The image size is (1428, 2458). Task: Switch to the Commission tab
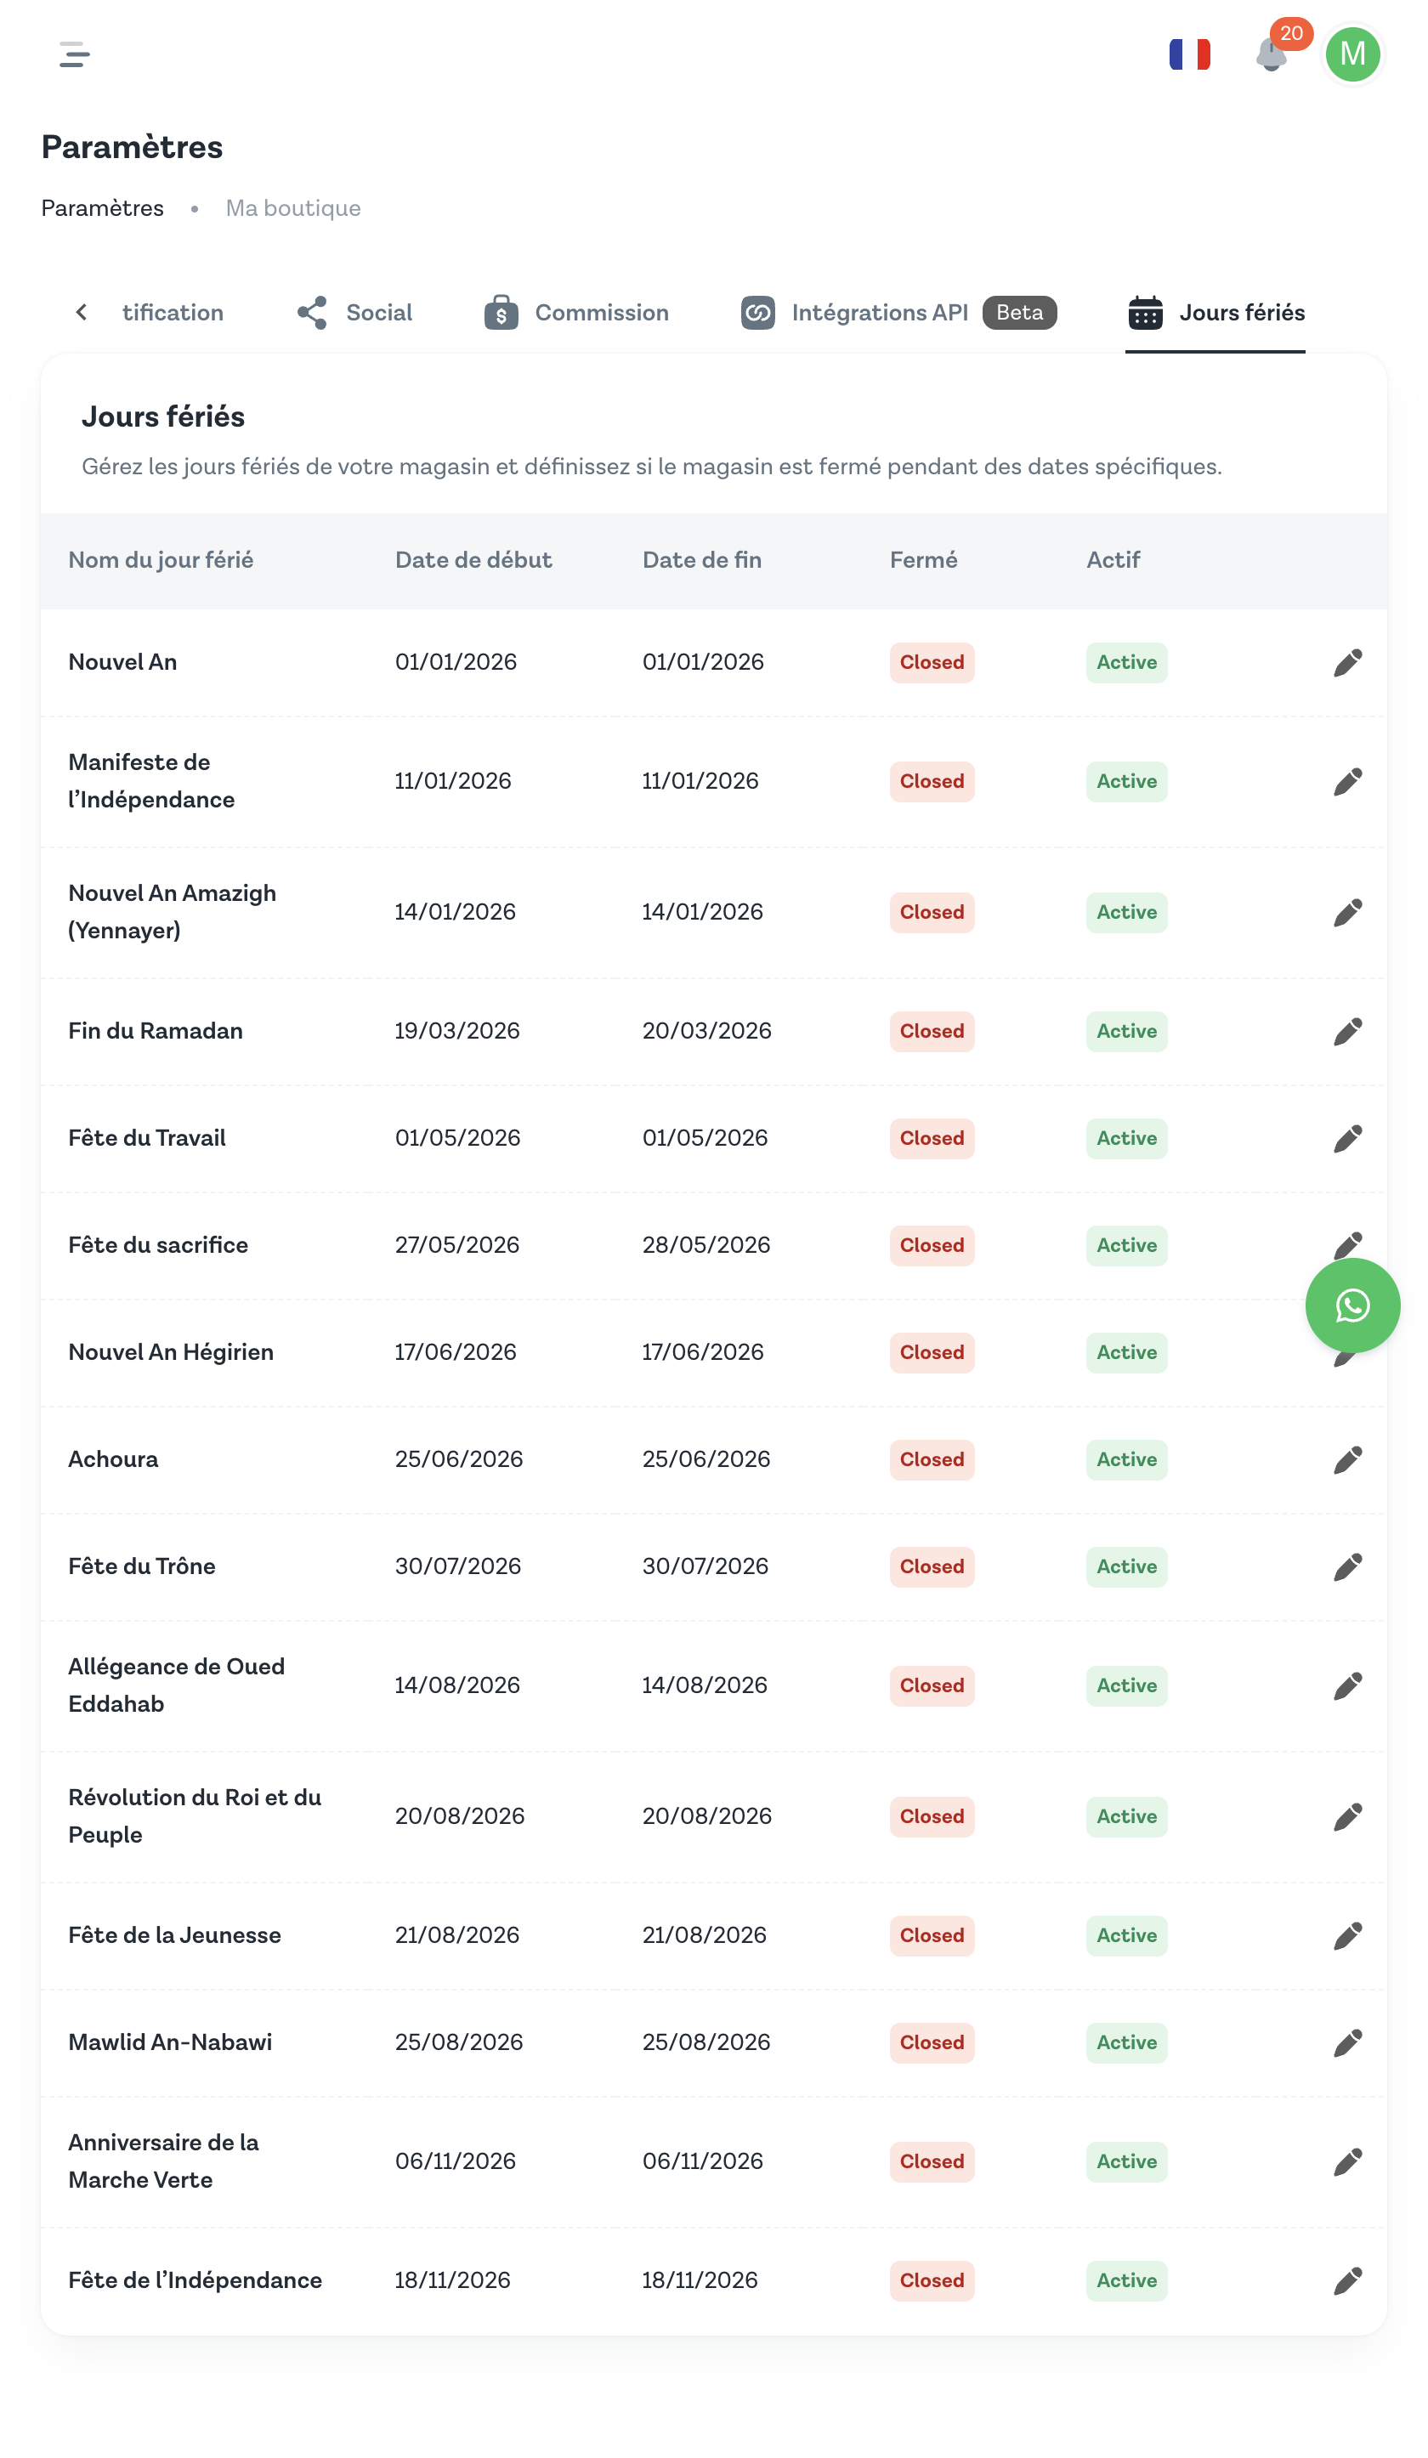click(x=576, y=313)
